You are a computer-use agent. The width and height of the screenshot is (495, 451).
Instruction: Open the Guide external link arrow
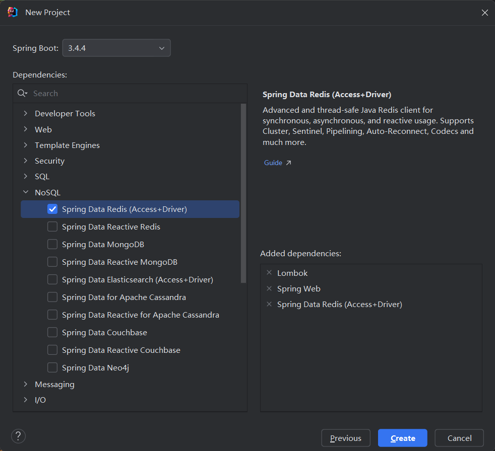point(288,163)
